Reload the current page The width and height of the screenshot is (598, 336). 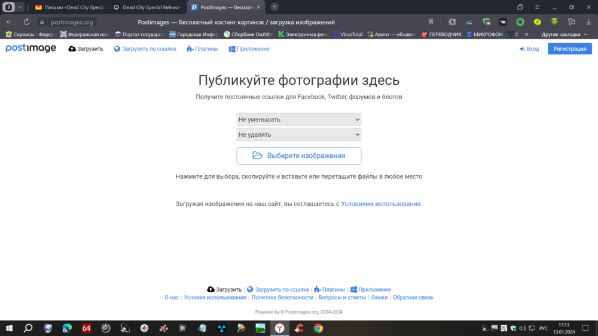pyautogui.click(x=26, y=22)
